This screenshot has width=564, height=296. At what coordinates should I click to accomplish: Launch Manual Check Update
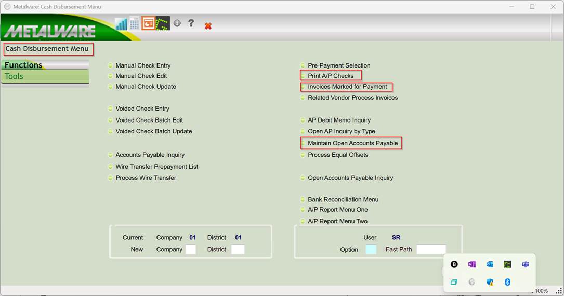click(146, 87)
